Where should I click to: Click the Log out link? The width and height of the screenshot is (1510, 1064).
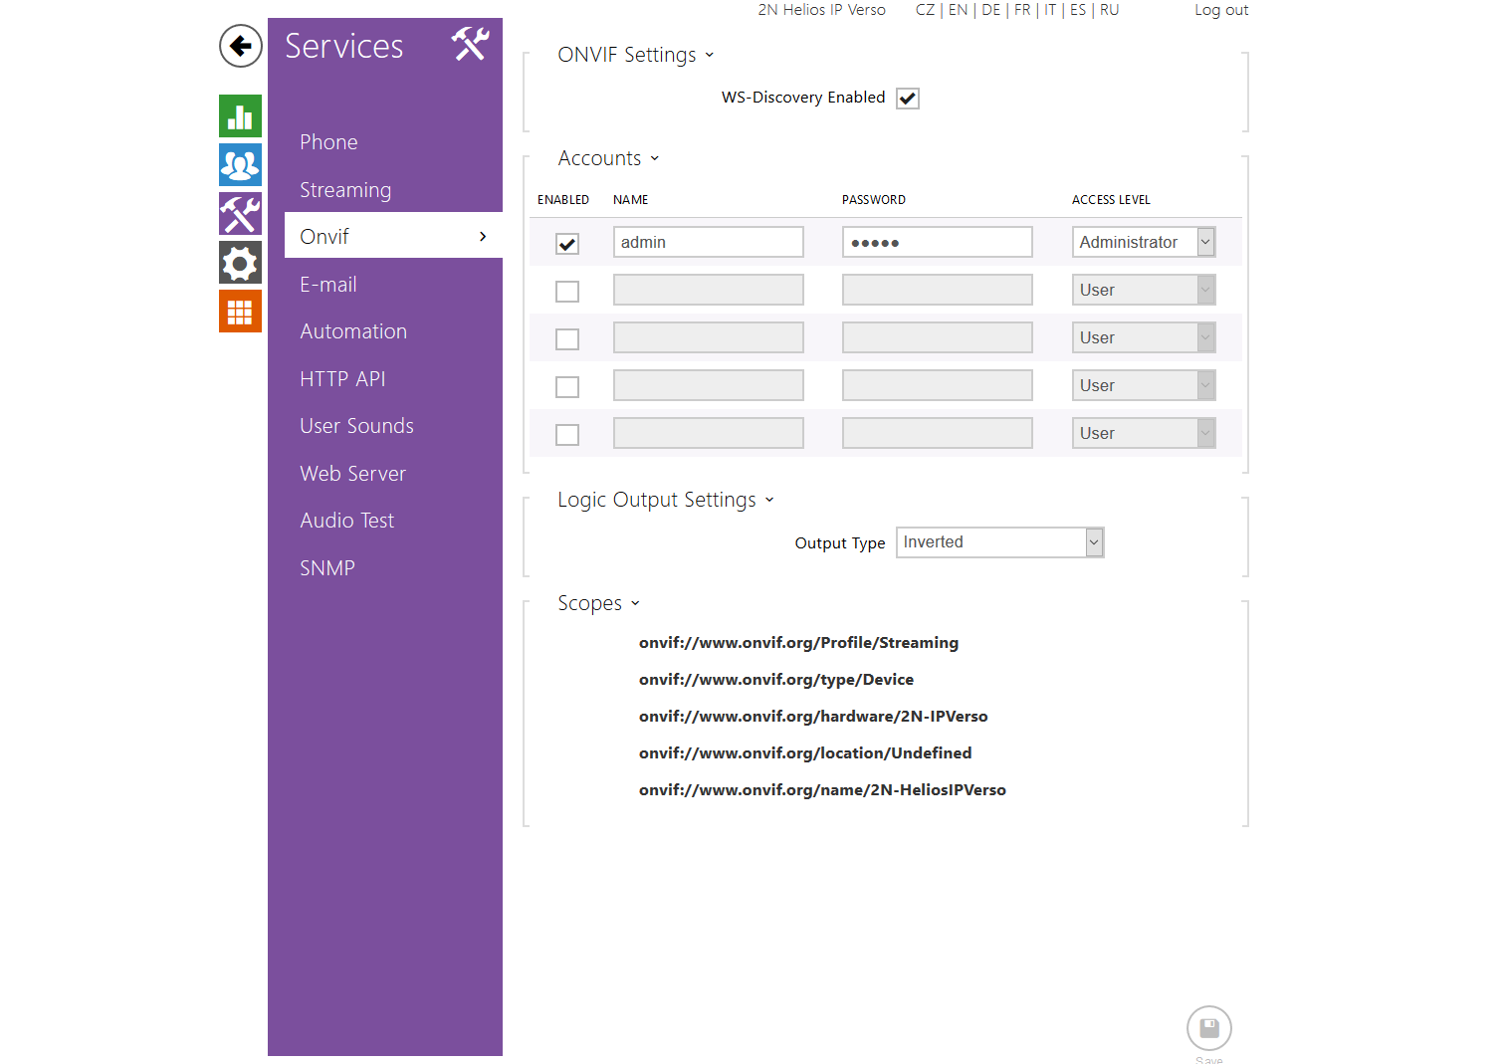1220,10
